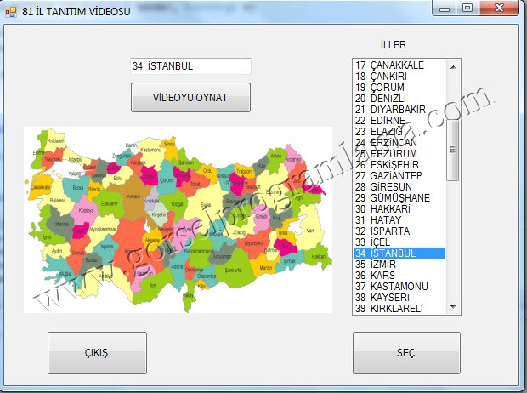527x393 pixels.
Task: Pick 20 DENİZLİ from the province list
Action: point(399,99)
